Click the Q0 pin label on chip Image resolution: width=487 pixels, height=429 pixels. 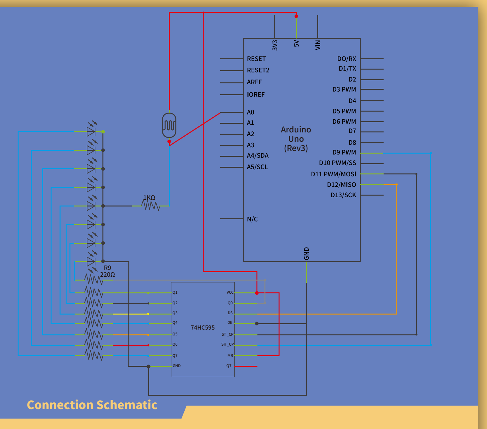[230, 303]
